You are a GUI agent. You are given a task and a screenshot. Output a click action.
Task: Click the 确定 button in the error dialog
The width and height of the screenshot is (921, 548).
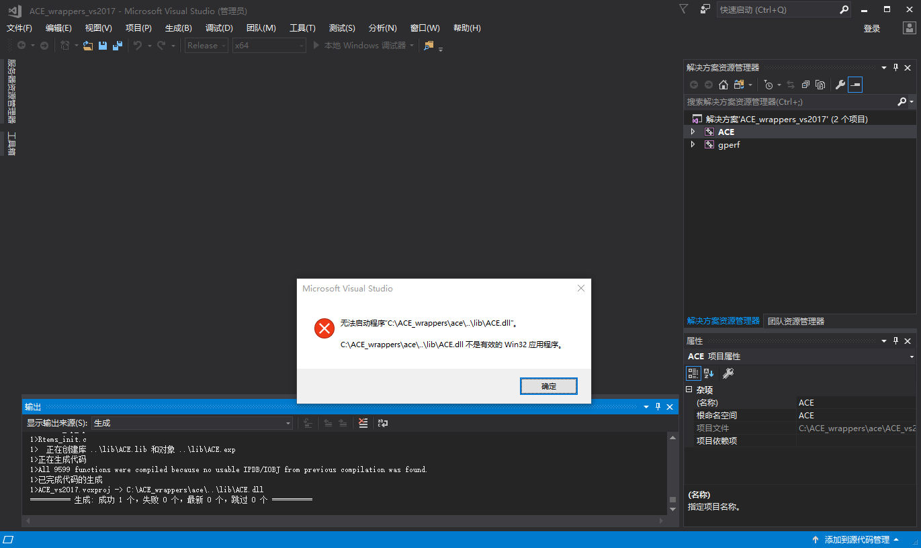(548, 386)
